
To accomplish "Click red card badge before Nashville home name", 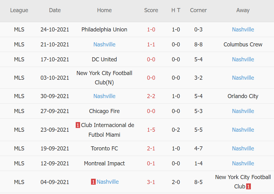I will coord(93,182).
